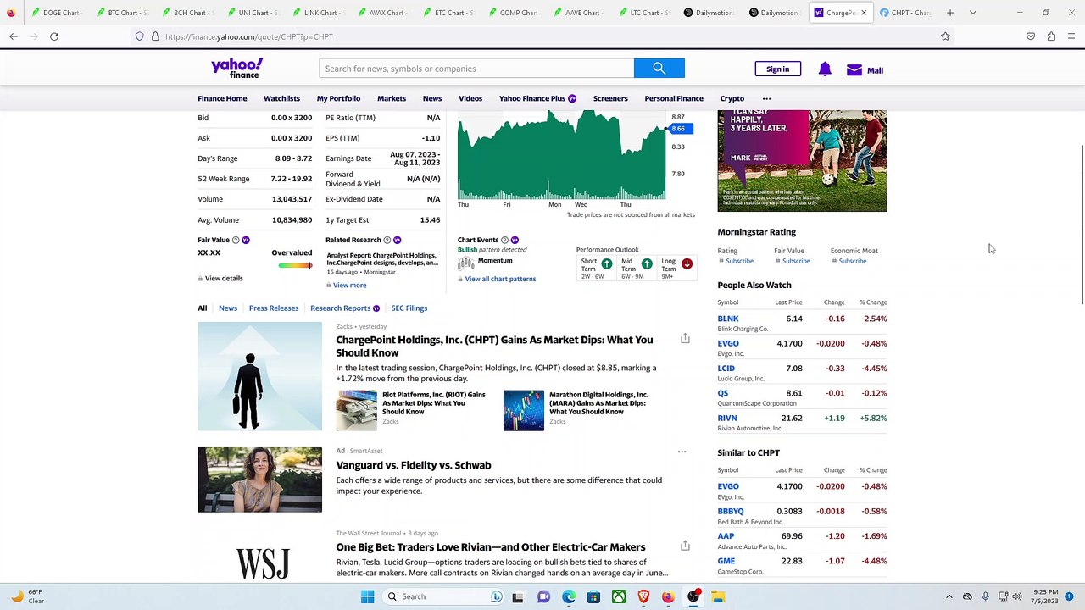Share the One Big Bet article
Image resolution: width=1085 pixels, height=610 pixels.
coord(685,546)
